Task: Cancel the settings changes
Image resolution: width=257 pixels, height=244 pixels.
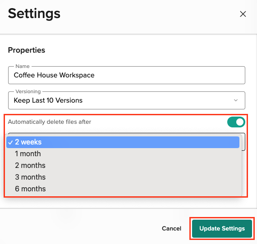Action: click(x=171, y=228)
